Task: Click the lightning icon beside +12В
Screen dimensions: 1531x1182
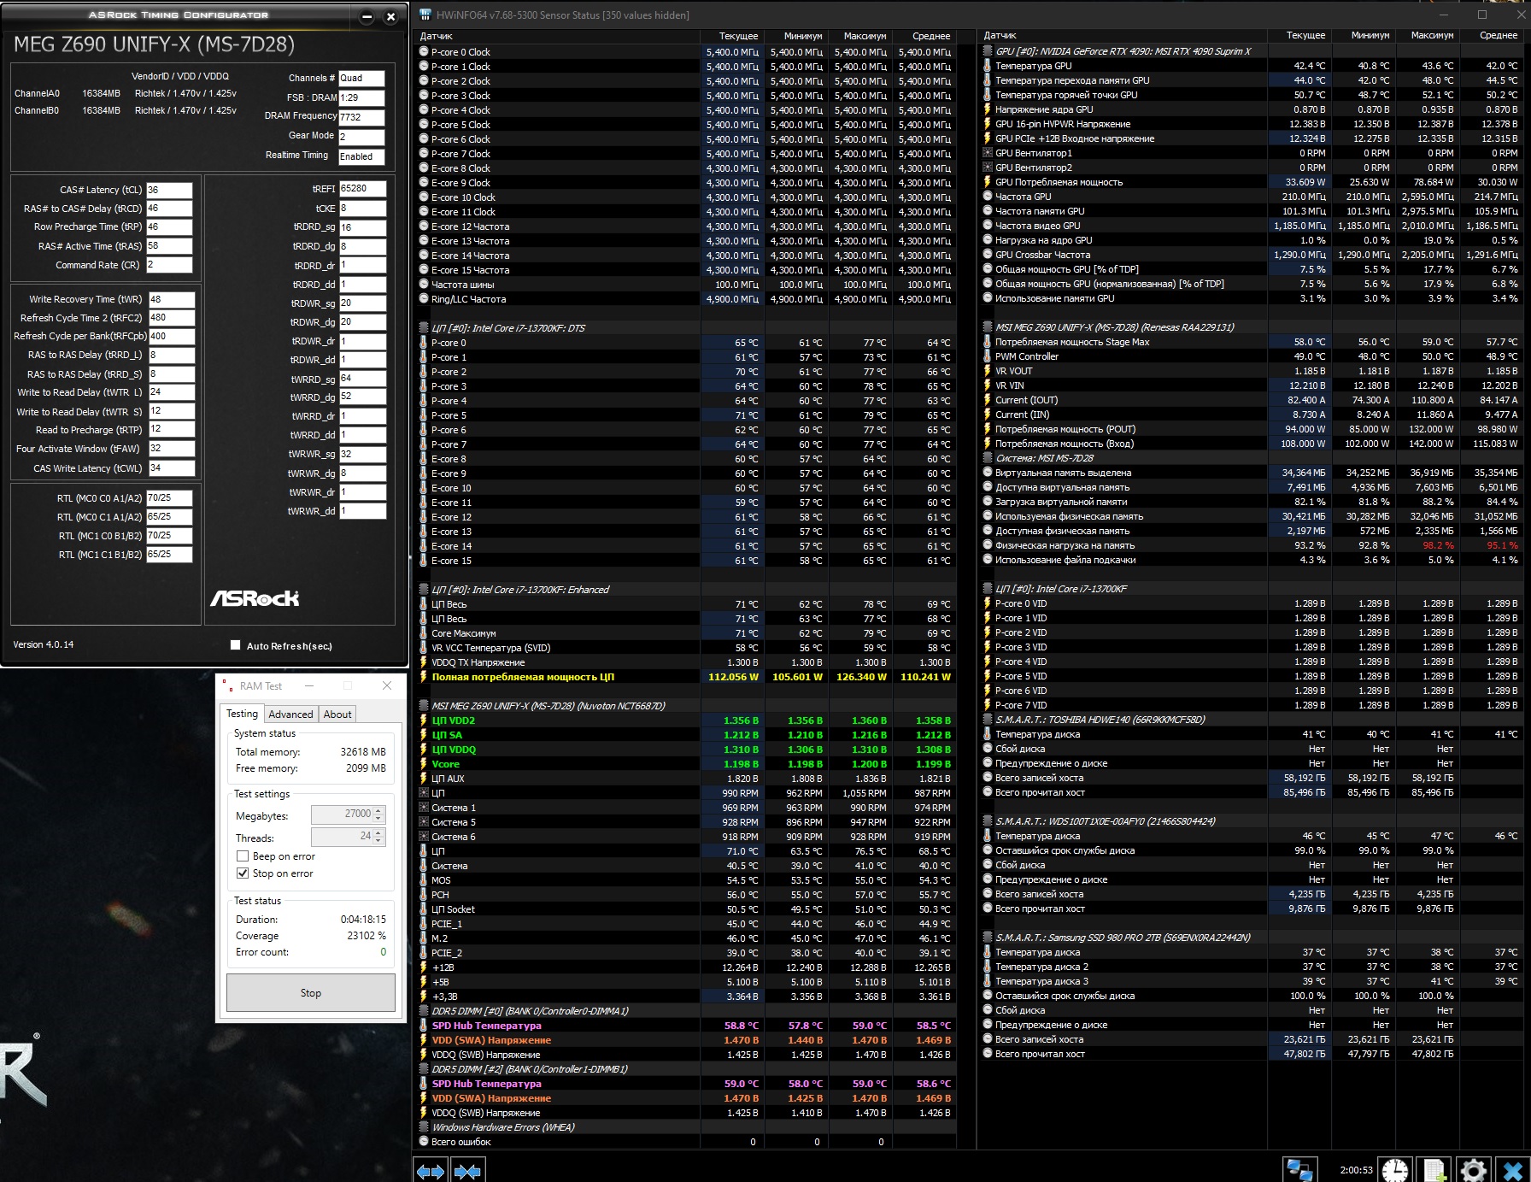Action: pos(424,967)
